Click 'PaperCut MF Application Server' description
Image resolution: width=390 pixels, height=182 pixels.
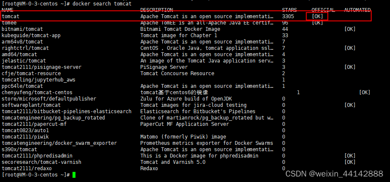click(x=185, y=124)
